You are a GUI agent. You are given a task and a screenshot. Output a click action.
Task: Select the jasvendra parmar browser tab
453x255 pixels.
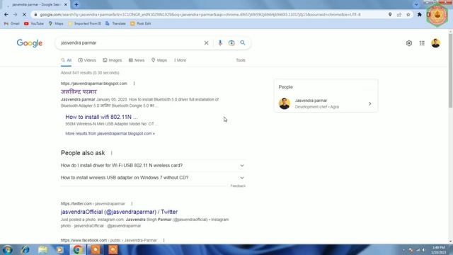coord(35,5)
